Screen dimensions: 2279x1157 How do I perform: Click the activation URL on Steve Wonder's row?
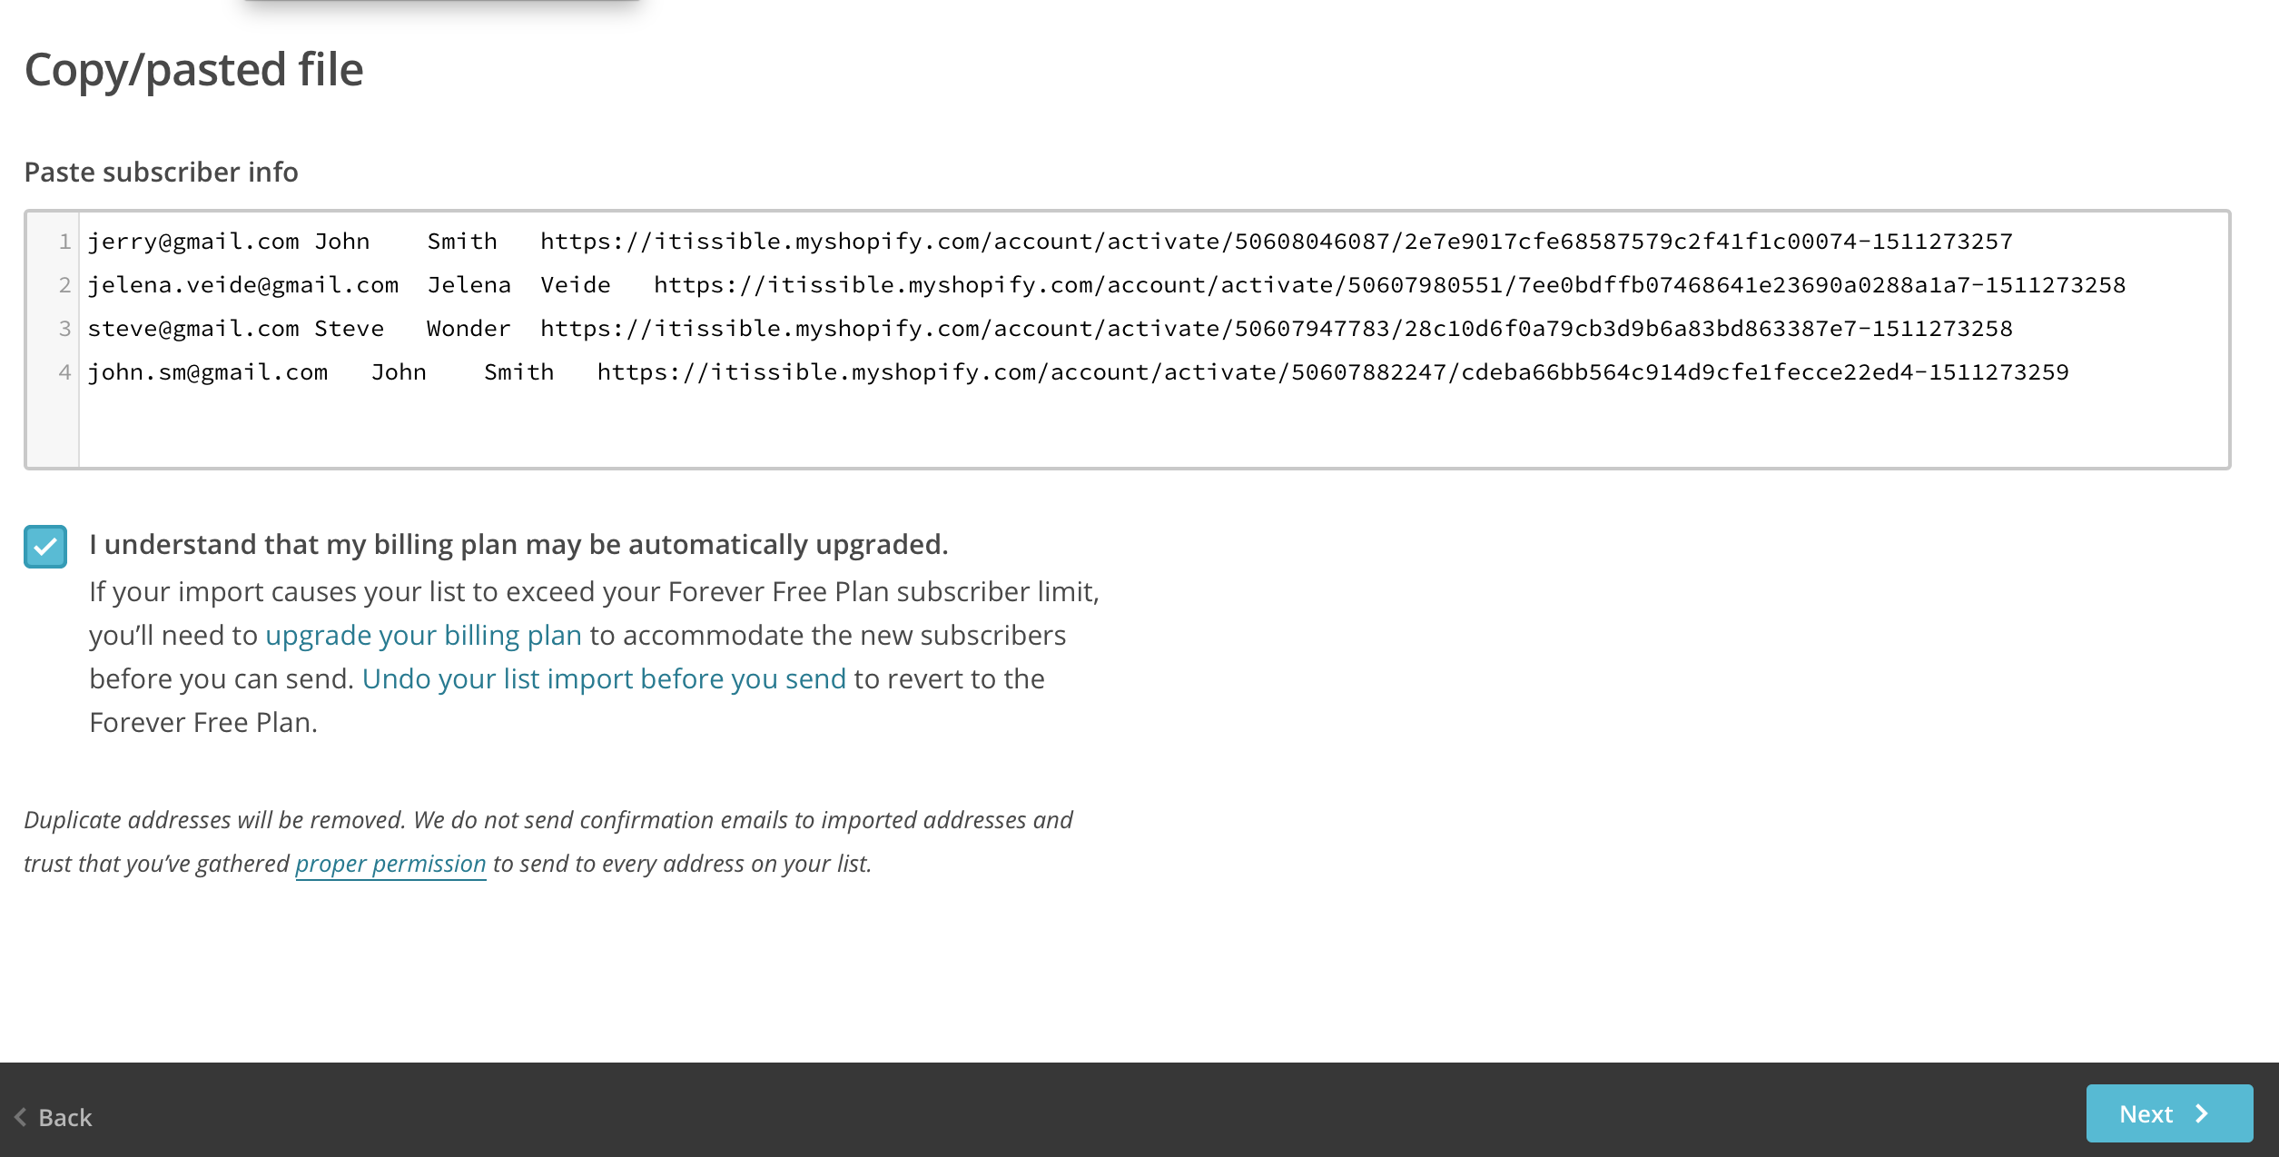[x=1276, y=329]
